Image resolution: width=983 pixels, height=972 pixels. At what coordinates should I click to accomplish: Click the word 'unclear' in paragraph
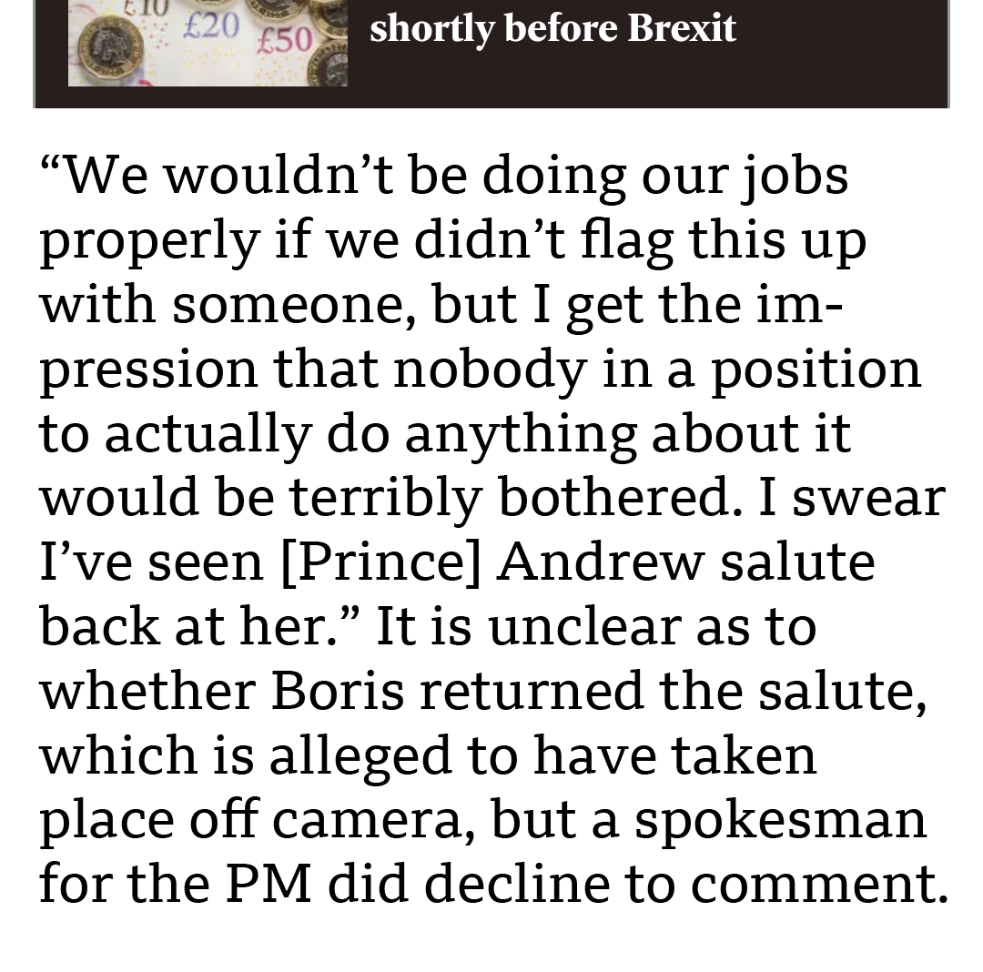click(584, 626)
